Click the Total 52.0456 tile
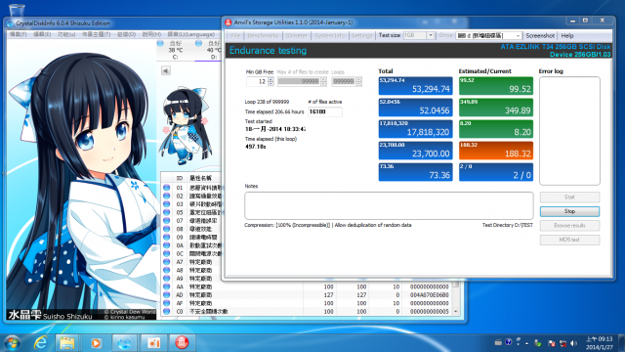The width and height of the screenshot is (625, 352). [415, 108]
